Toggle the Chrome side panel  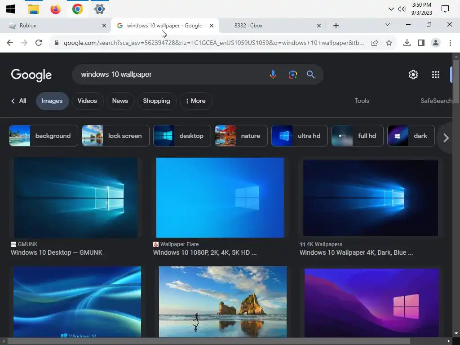pos(421,43)
